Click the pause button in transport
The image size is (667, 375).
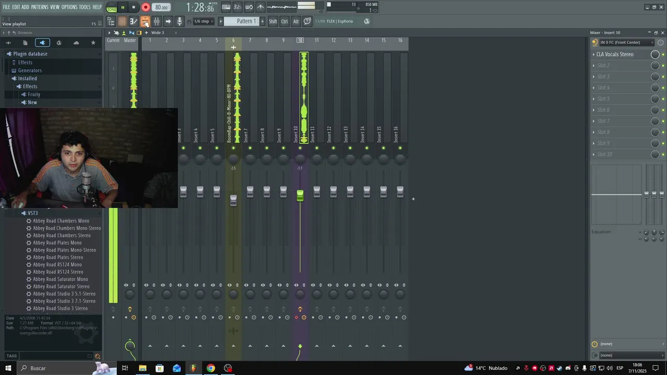click(122, 7)
